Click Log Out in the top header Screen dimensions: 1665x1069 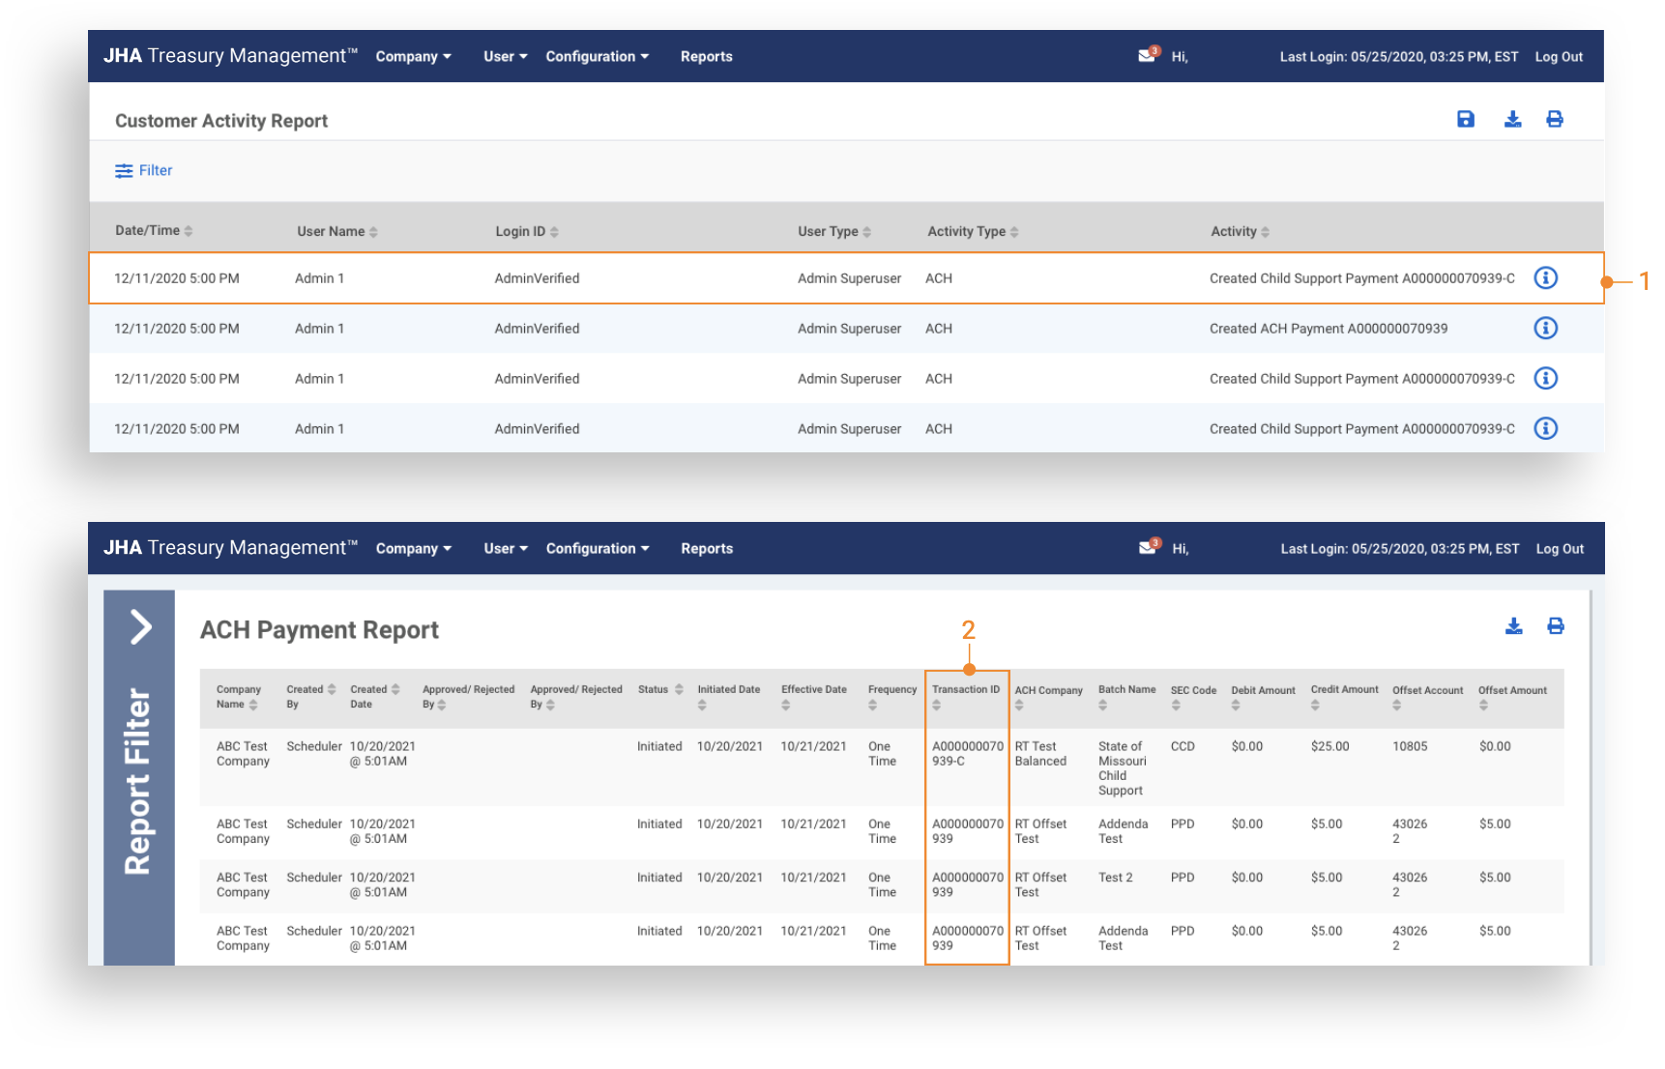pos(1558,57)
